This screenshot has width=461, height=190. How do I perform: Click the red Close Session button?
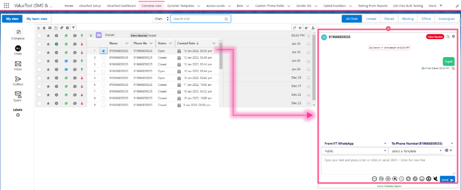(x=435, y=36)
